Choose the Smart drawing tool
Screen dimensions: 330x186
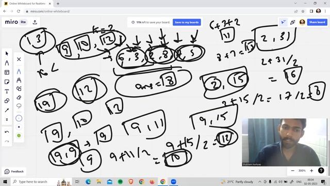(19, 89)
